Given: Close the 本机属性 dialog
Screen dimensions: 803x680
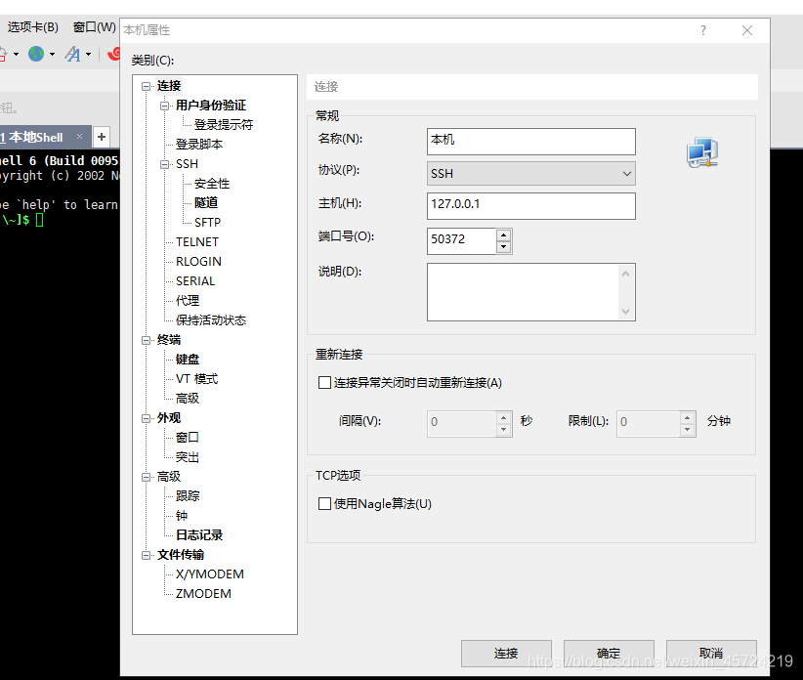Looking at the screenshot, I should pyautogui.click(x=747, y=30).
